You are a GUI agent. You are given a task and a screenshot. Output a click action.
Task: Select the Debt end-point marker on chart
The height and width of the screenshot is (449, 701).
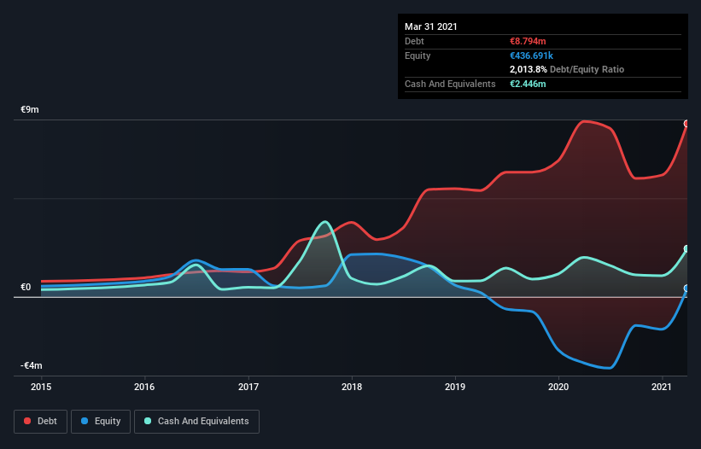point(686,124)
